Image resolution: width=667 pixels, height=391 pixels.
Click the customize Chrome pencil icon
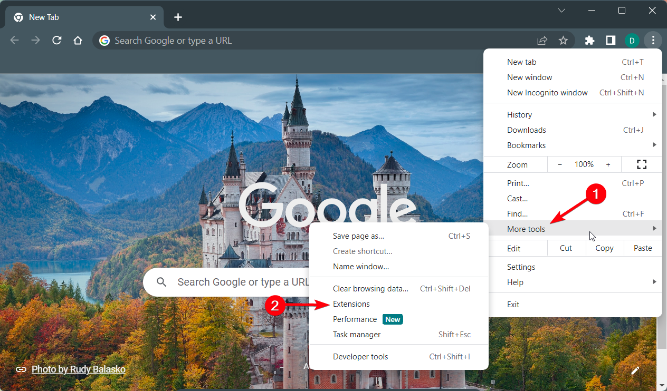635,370
